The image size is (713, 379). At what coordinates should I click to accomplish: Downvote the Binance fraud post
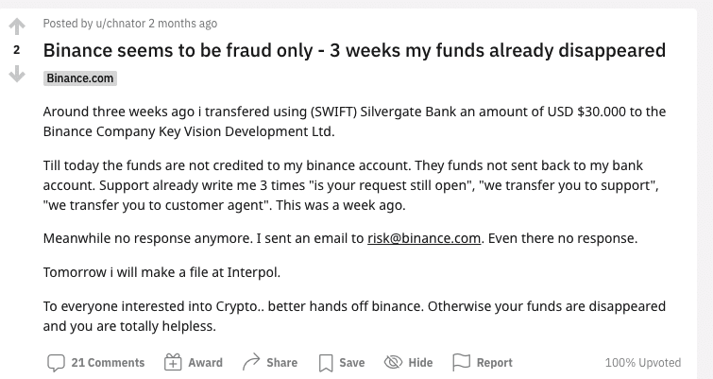[x=16, y=74]
